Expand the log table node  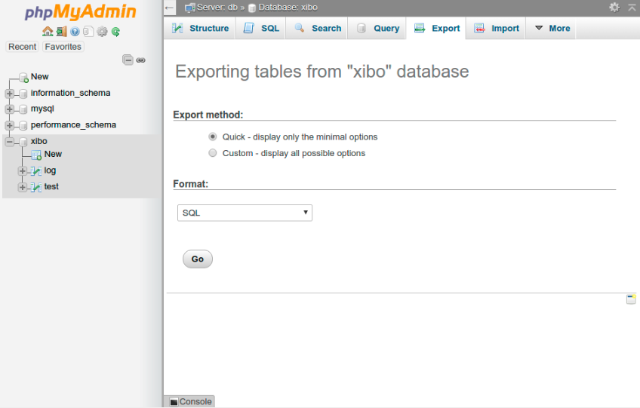(22, 170)
